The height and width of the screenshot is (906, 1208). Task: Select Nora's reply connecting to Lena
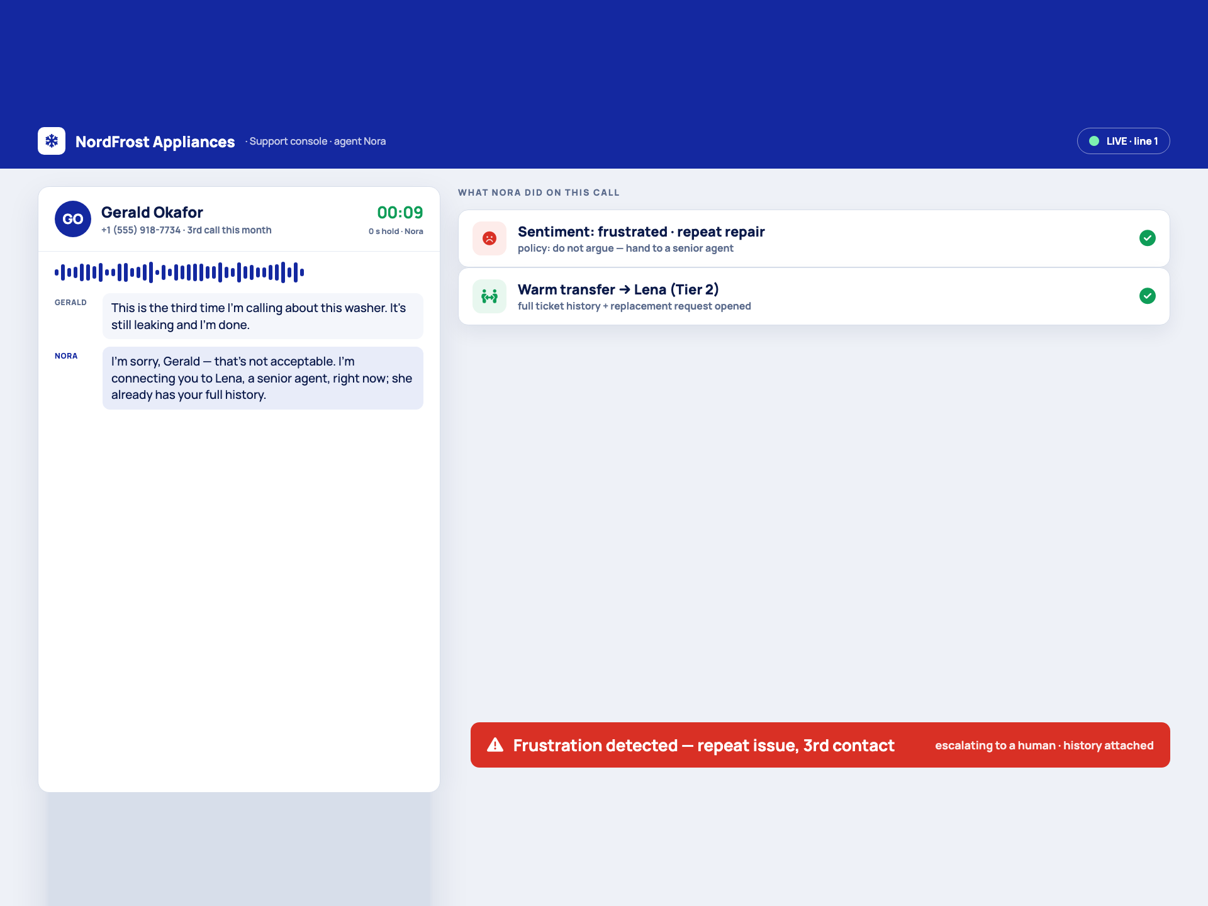[263, 378]
